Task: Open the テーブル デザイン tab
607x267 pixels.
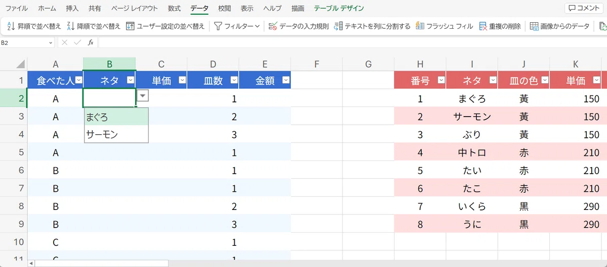Action: pyautogui.click(x=338, y=9)
